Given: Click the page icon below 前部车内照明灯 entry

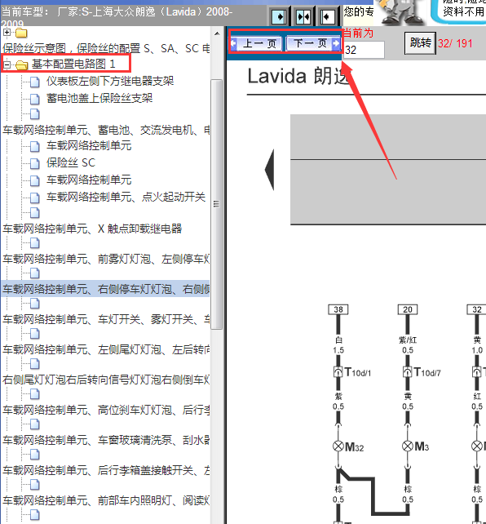Looking at the screenshot, I should [35, 515].
